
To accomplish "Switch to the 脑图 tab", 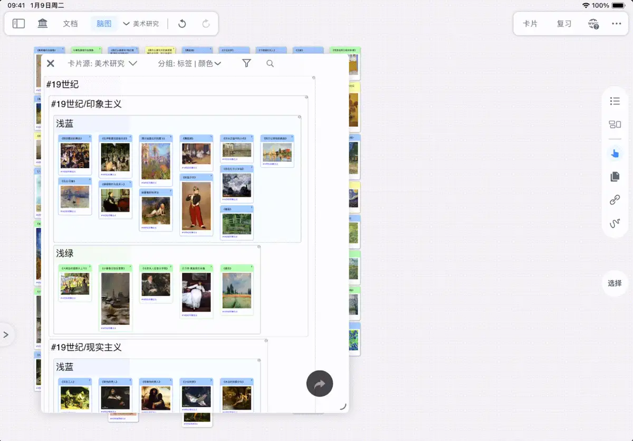I will point(104,24).
